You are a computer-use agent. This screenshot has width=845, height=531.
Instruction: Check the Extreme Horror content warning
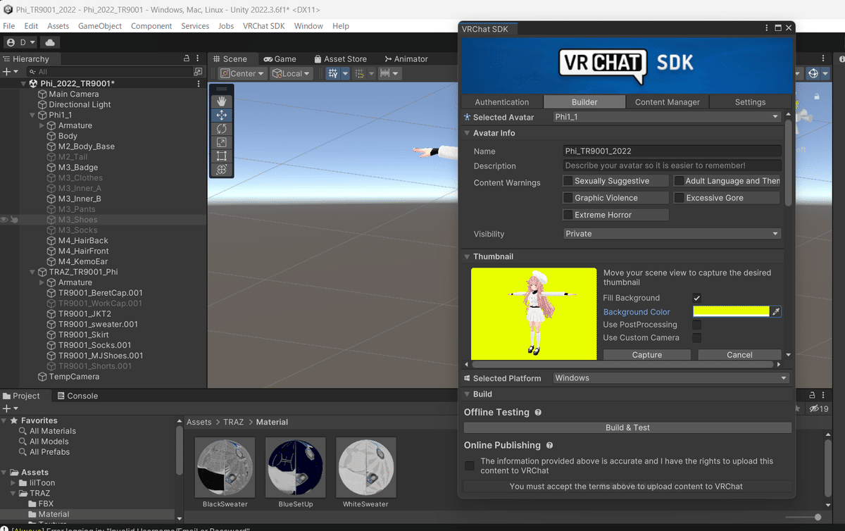coord(568,215)
